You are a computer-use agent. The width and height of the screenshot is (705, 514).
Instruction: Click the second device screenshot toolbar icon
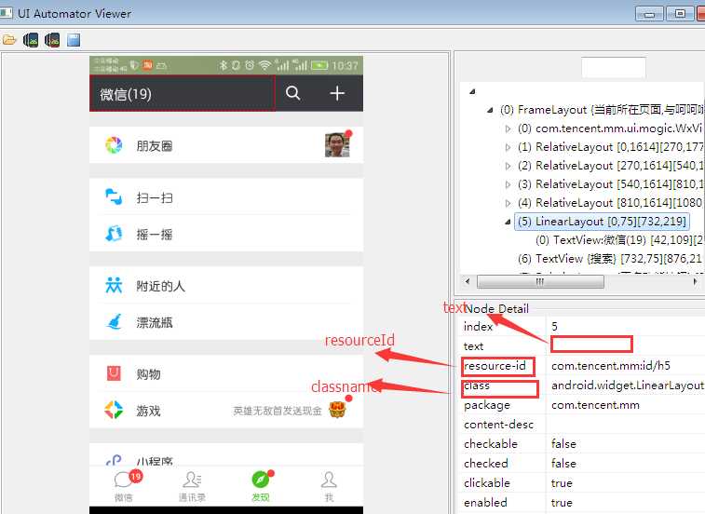[x=52, y=40]
